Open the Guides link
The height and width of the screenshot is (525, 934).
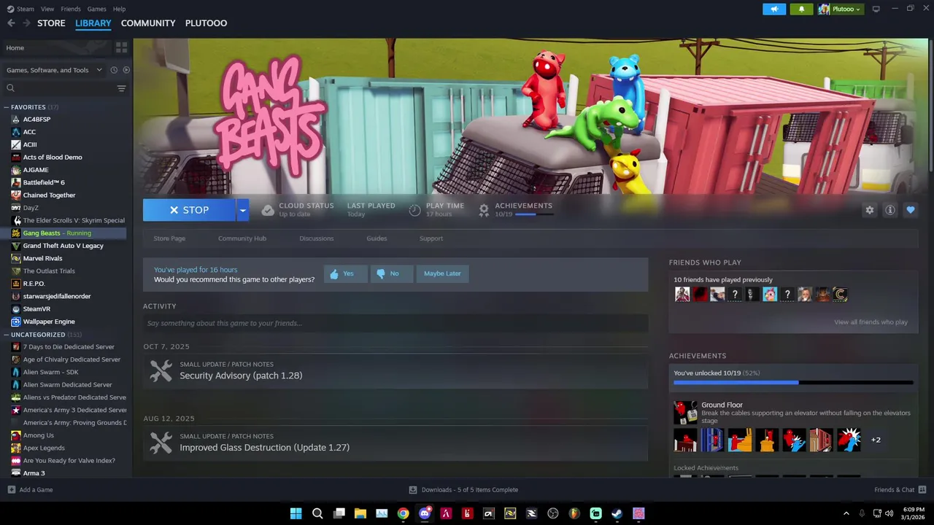coord(377,238)
